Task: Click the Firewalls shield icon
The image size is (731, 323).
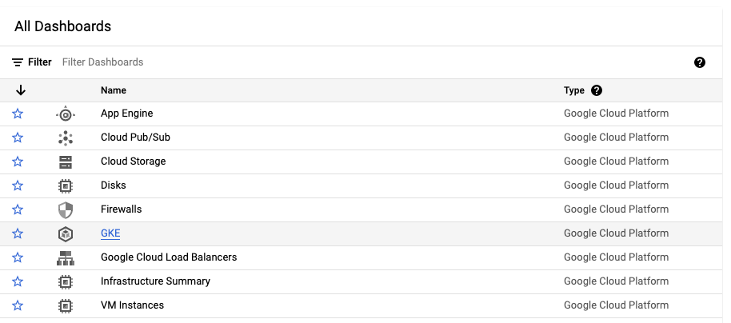Action: (x=66, y=209)
